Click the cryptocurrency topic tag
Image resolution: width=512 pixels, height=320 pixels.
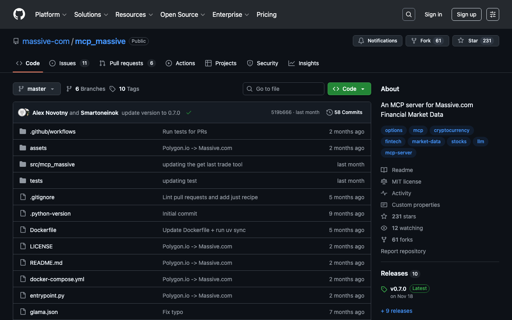(x=452, y=130)
